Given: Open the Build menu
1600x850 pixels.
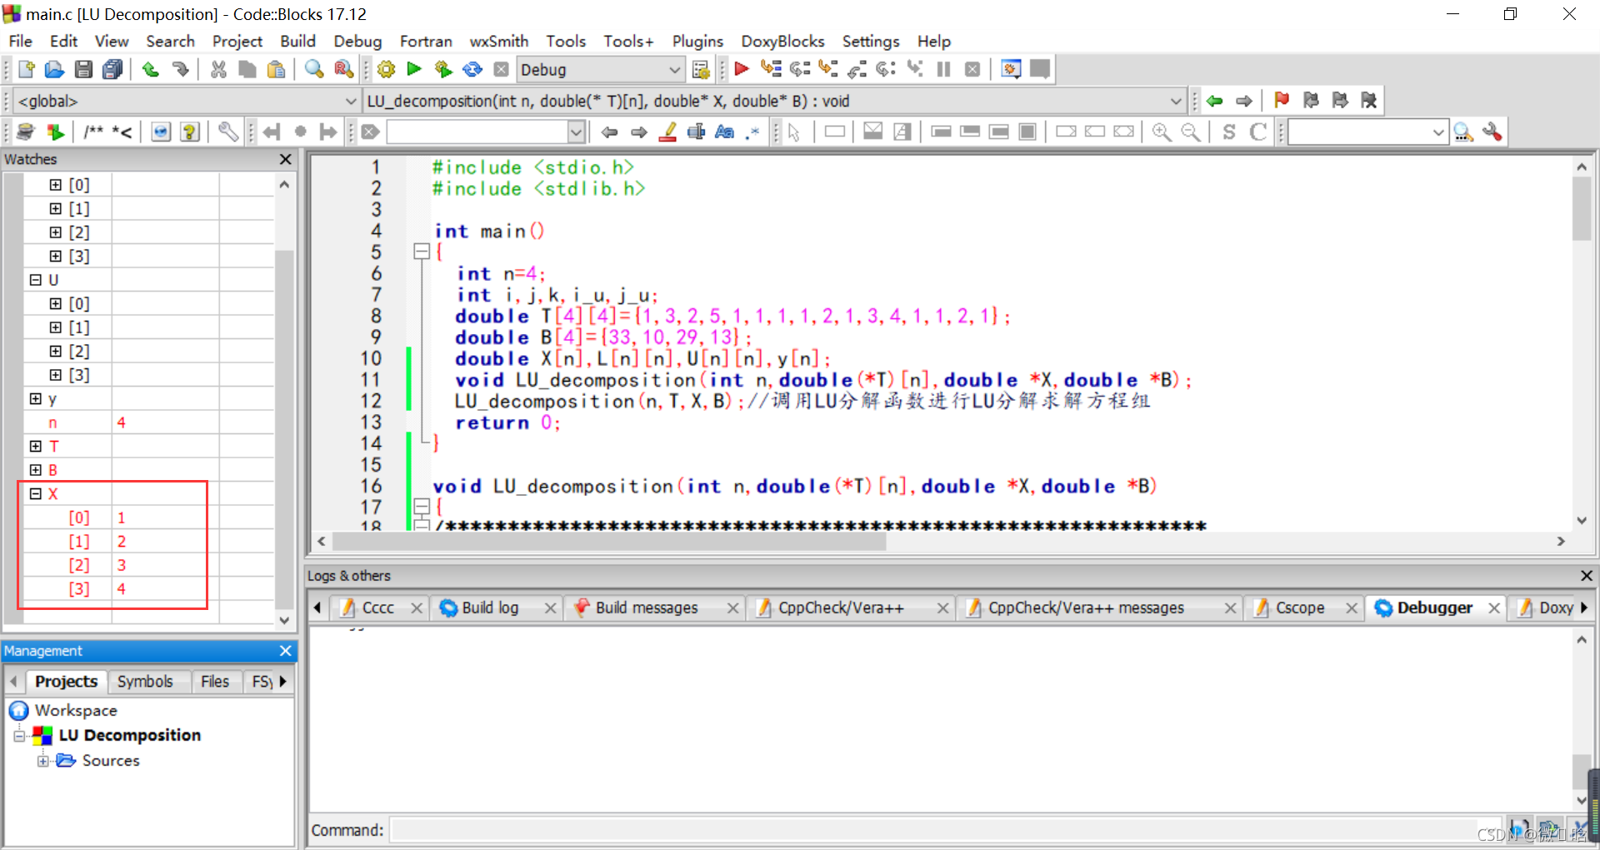Looking at the screenshot, I should coord(297,41).
